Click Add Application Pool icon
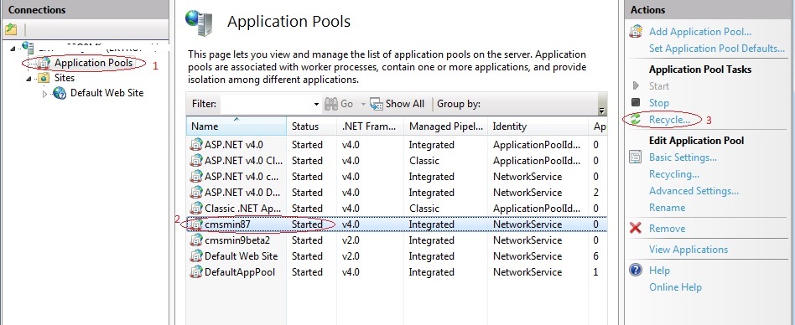795x325 pixels. pyautogui.click(x=636, y=31)
